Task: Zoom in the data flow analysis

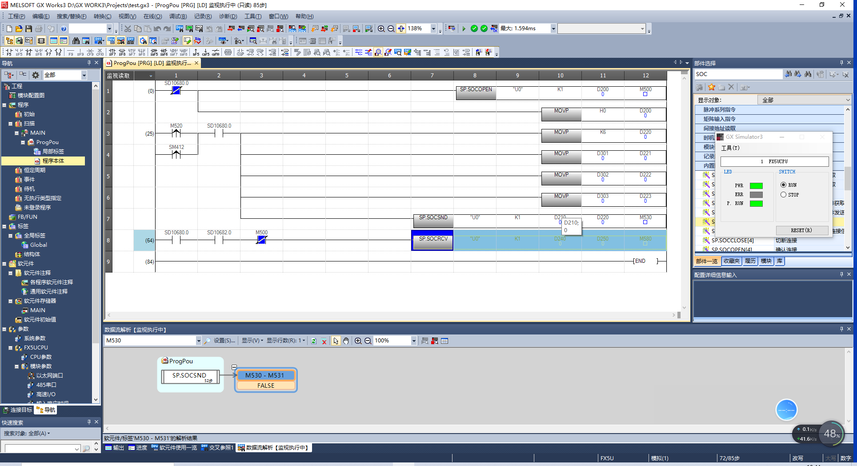Action: tap(358, 341)
